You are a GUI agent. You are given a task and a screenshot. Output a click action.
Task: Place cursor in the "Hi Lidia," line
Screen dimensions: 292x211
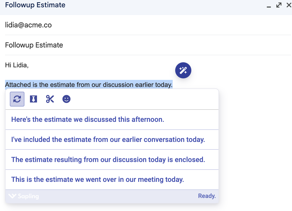(x=17, y=65)
